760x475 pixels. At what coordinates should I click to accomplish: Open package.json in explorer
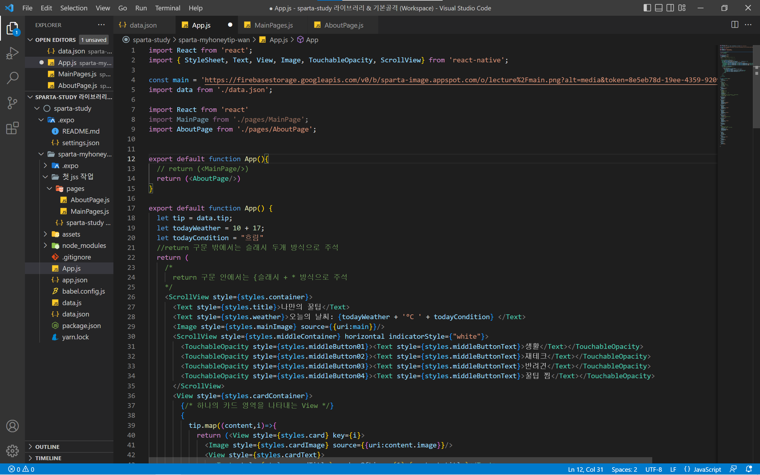coord(69,326)
